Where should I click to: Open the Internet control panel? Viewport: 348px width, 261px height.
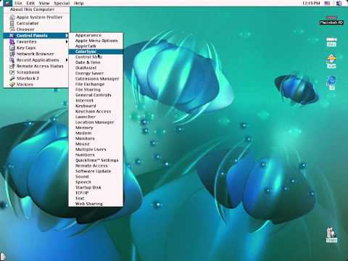click(x=96, y=100)
